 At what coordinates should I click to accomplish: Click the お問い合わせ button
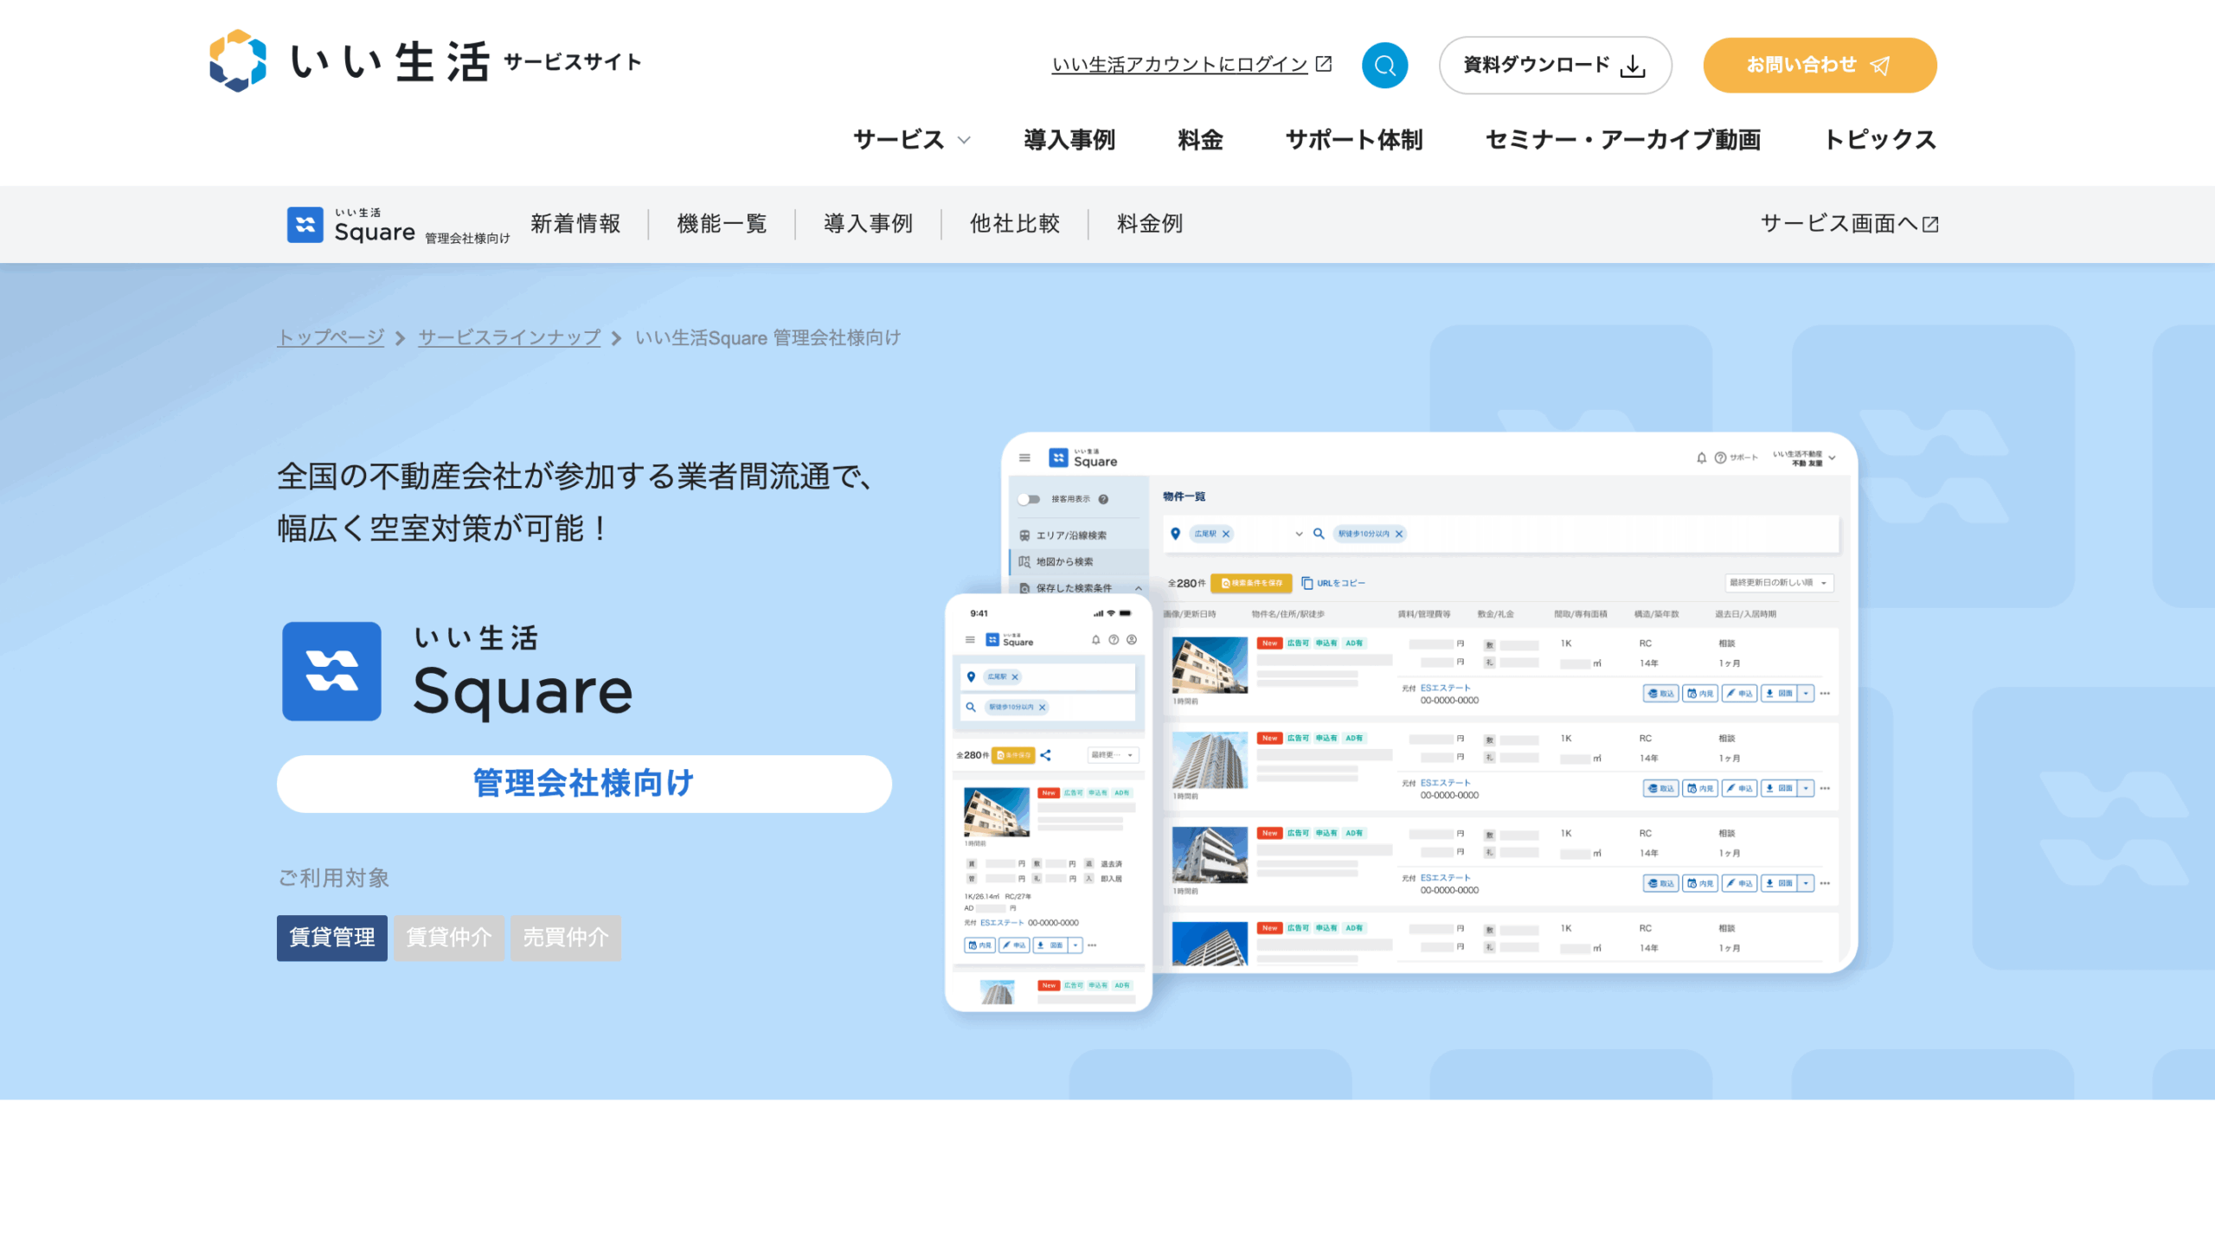(x=1820, y=65)
